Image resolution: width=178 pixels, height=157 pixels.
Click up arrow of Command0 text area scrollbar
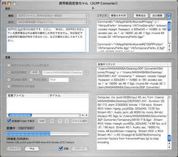click(x=169, y=46)
